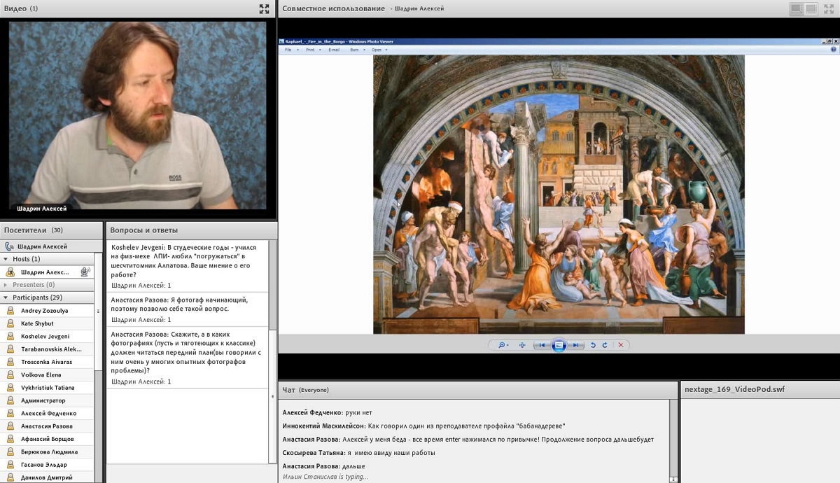Viewport: 840px width, 483px height.
Task: Select participant Koshelev Jevgeni
Action: (46, 336)
